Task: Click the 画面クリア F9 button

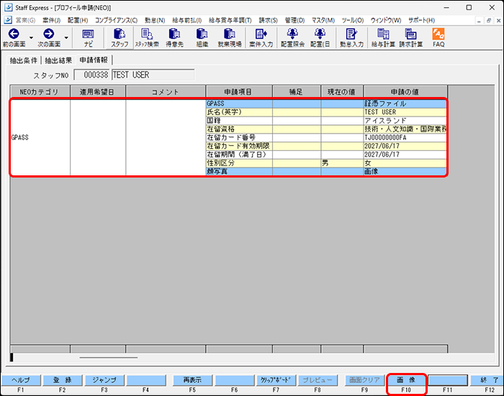Action: pyautogui.click(x=364, y=380)
